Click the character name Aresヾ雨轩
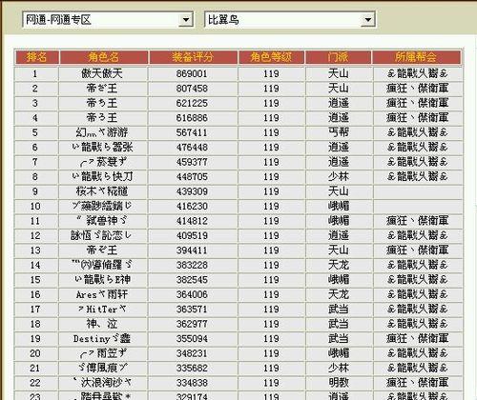 click(x=102, y=294)
